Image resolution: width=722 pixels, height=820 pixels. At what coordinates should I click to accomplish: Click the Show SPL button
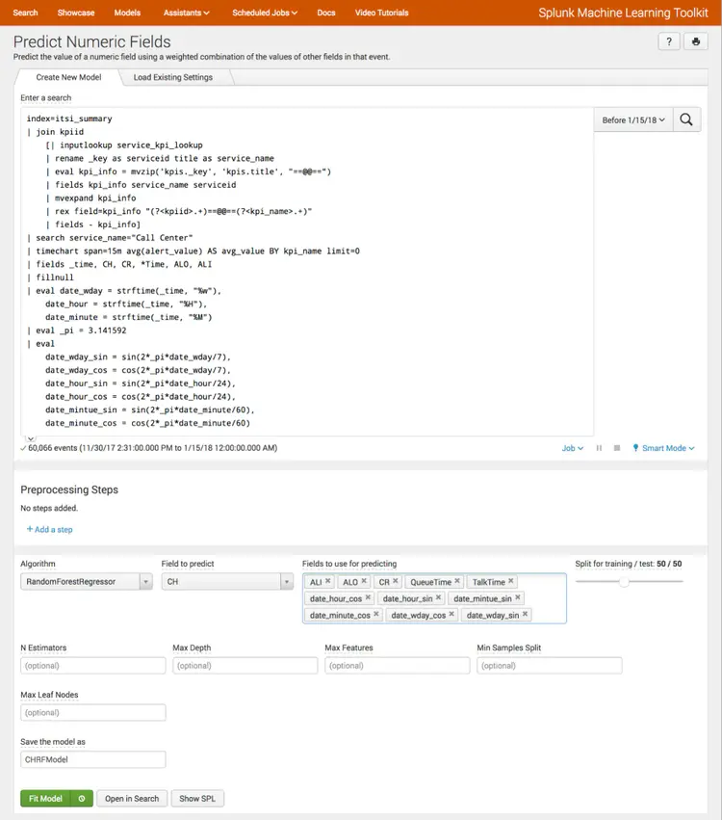point(197,798)
